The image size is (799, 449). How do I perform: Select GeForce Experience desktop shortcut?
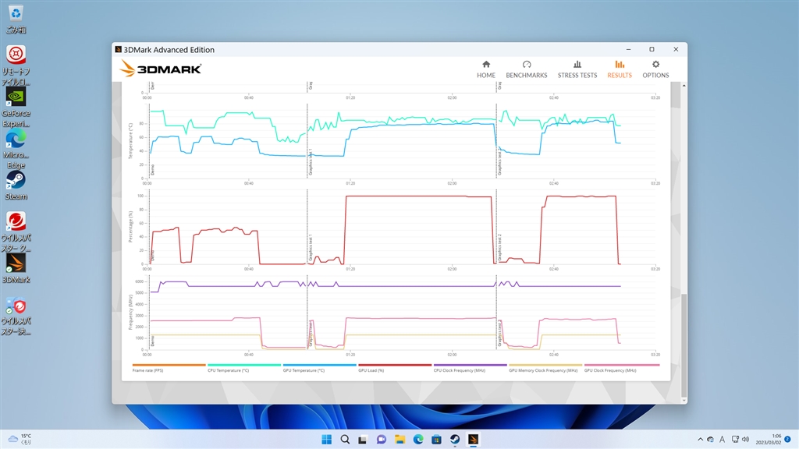[x=16, y=108]
